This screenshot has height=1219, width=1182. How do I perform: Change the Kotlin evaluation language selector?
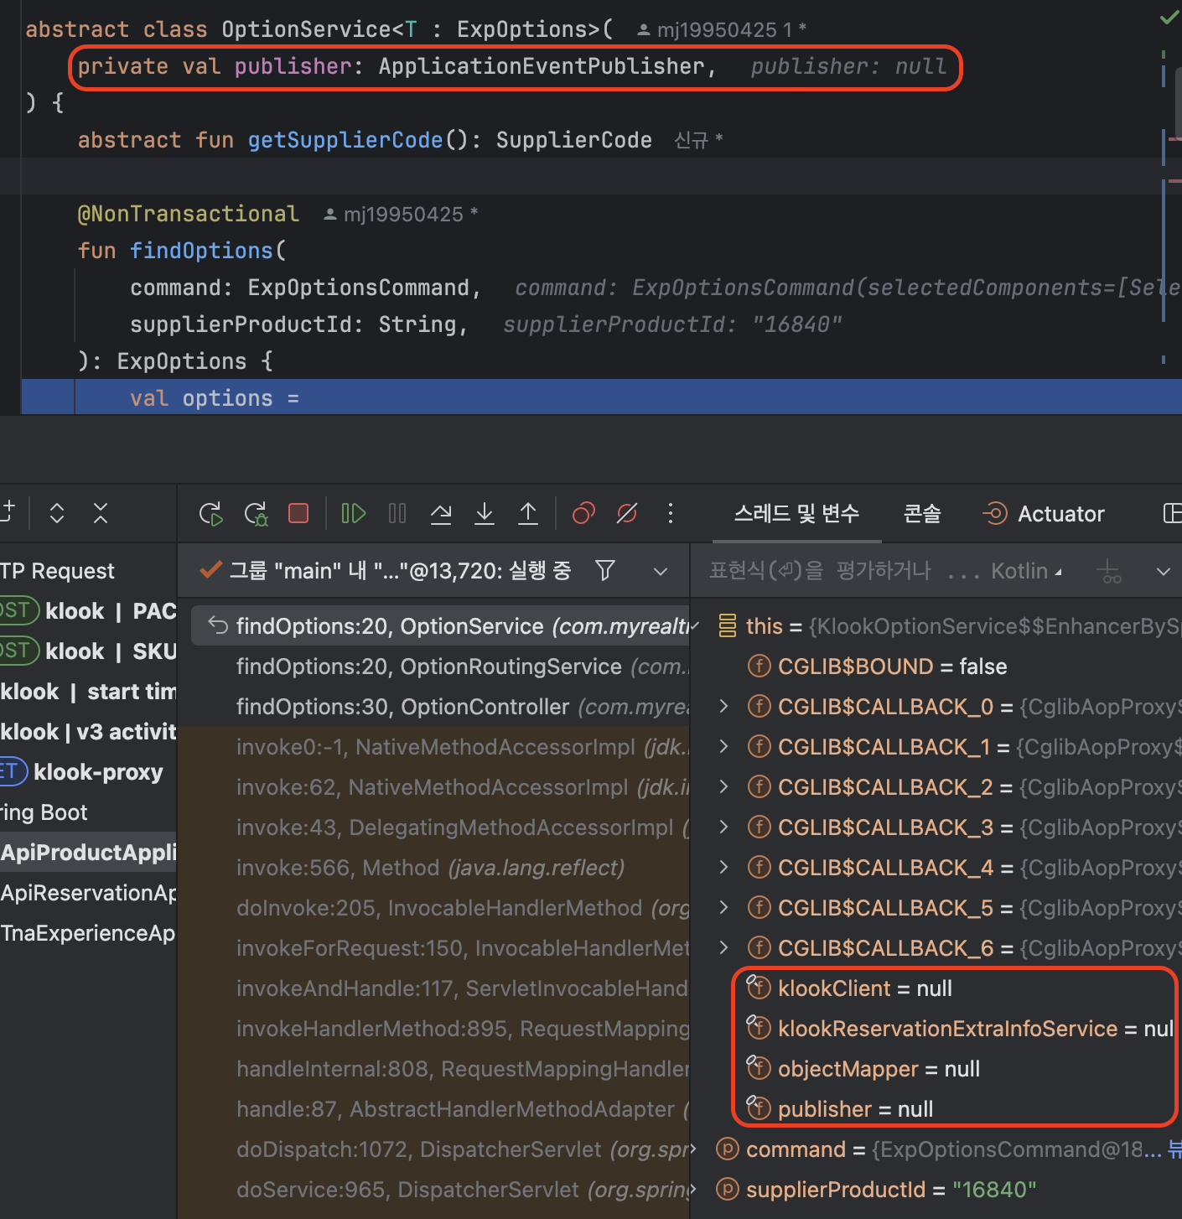[1026, 571]
